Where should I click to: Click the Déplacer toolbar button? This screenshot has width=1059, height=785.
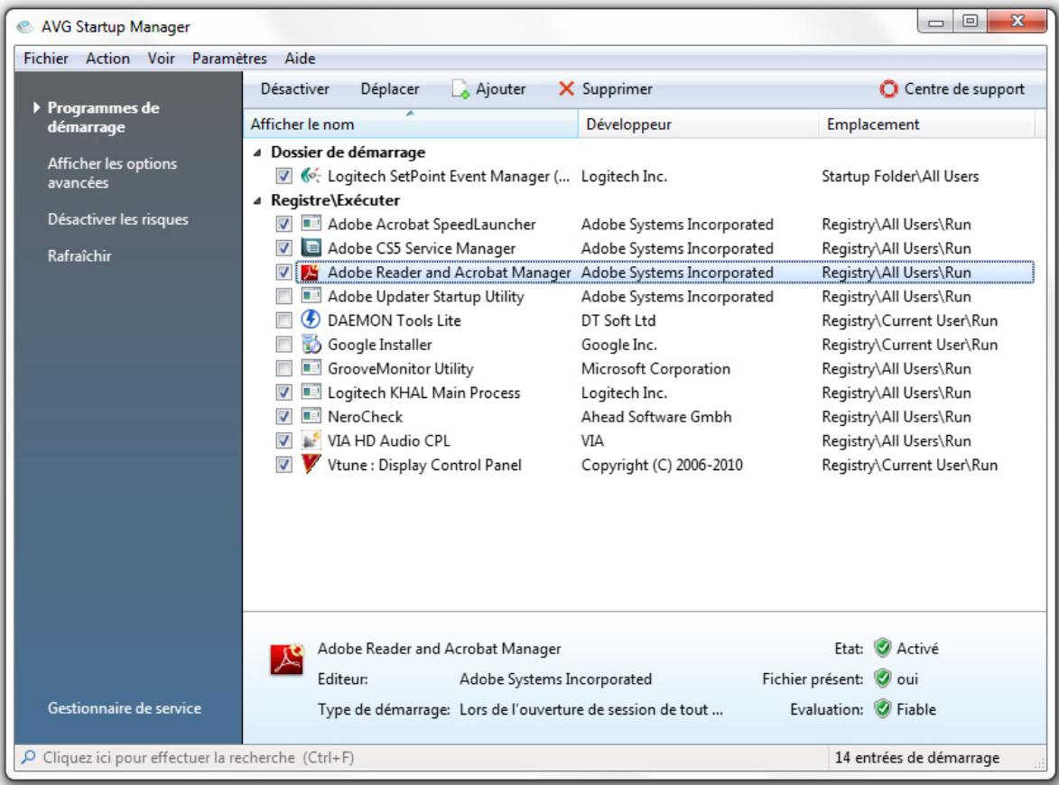390,89
